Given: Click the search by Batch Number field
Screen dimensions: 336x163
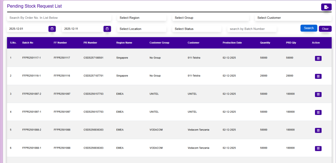Looking at the screenshot, I should point(252,29).
